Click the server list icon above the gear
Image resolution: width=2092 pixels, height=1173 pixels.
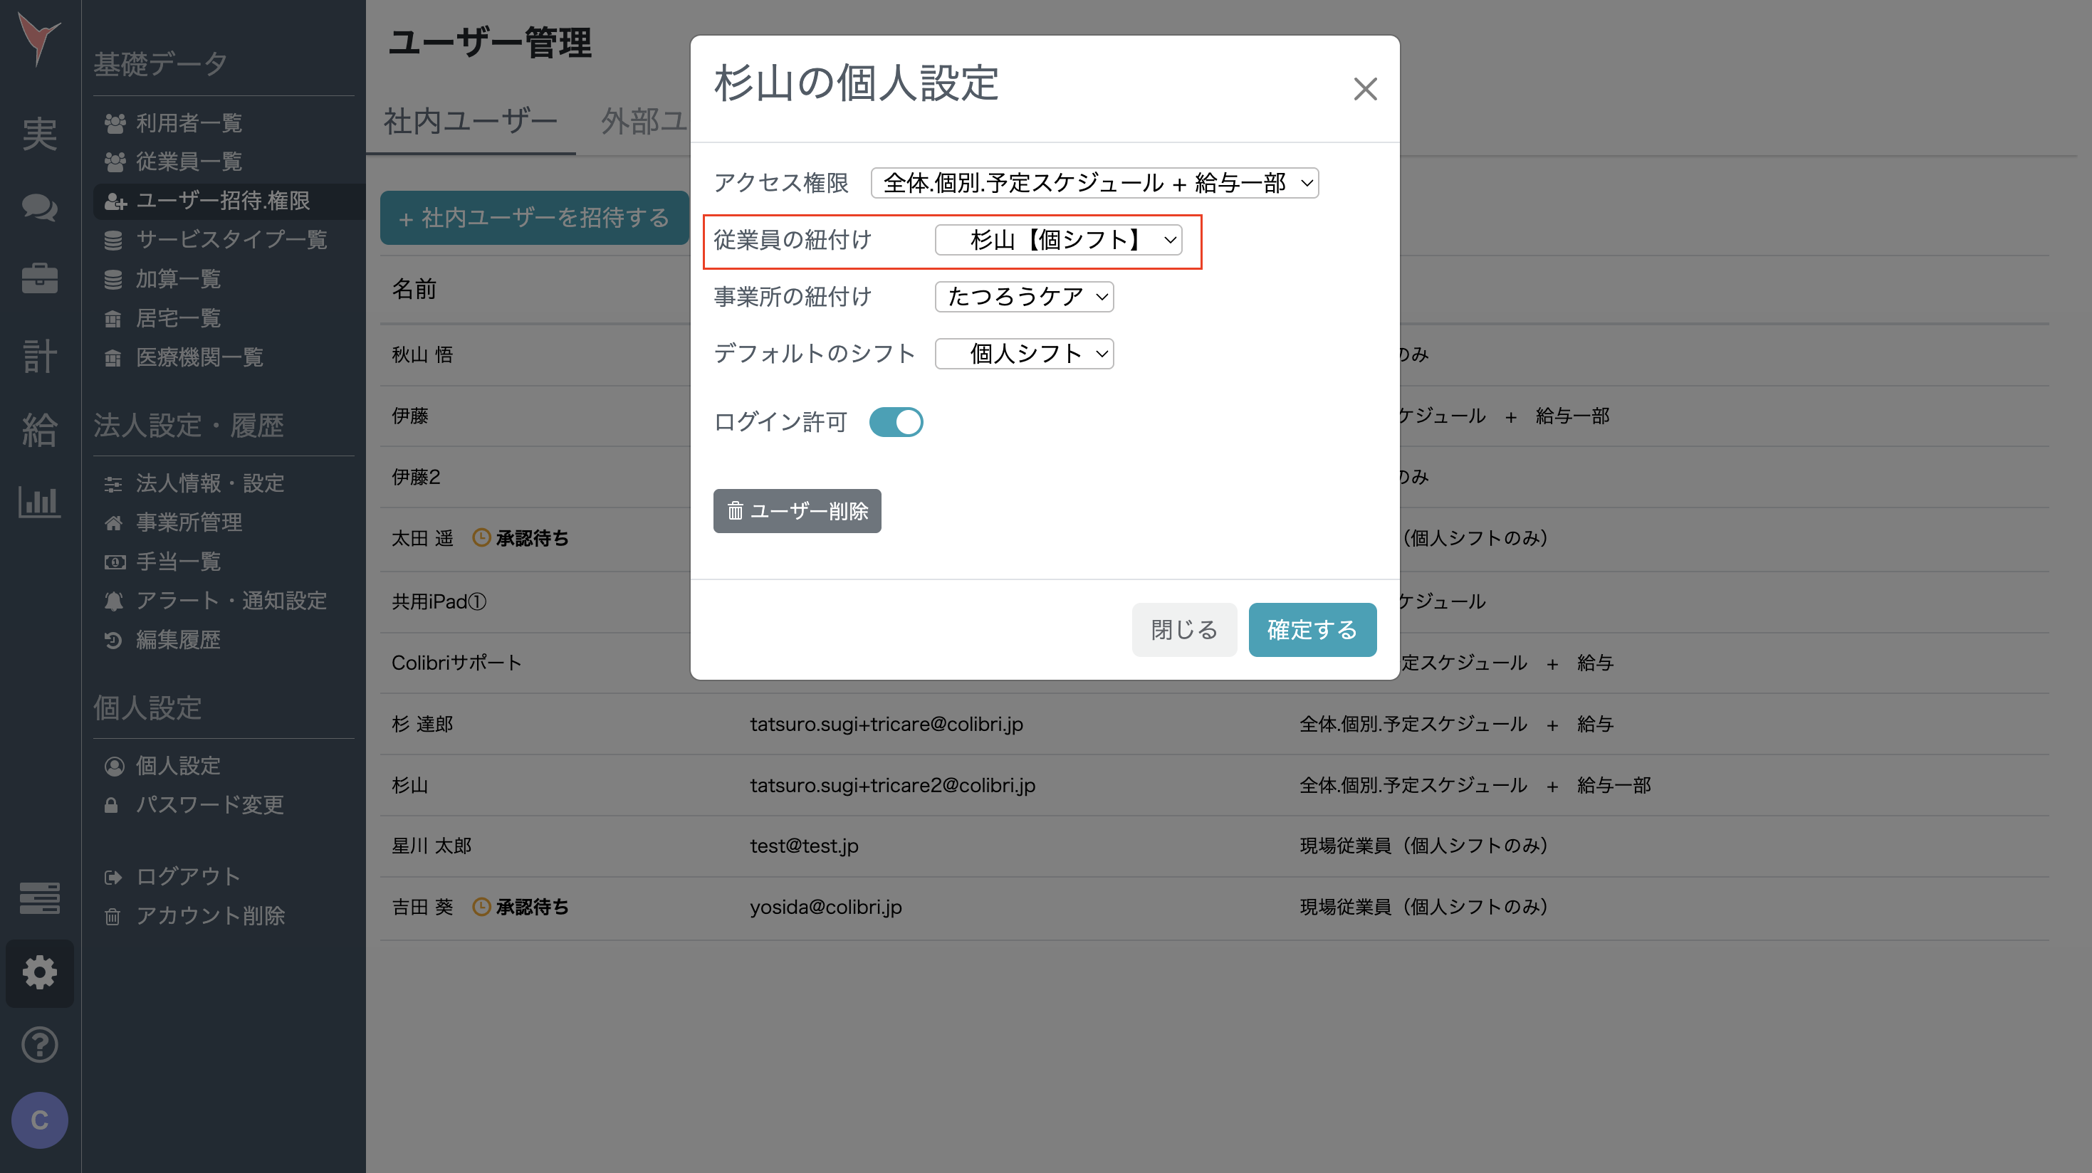40,898
